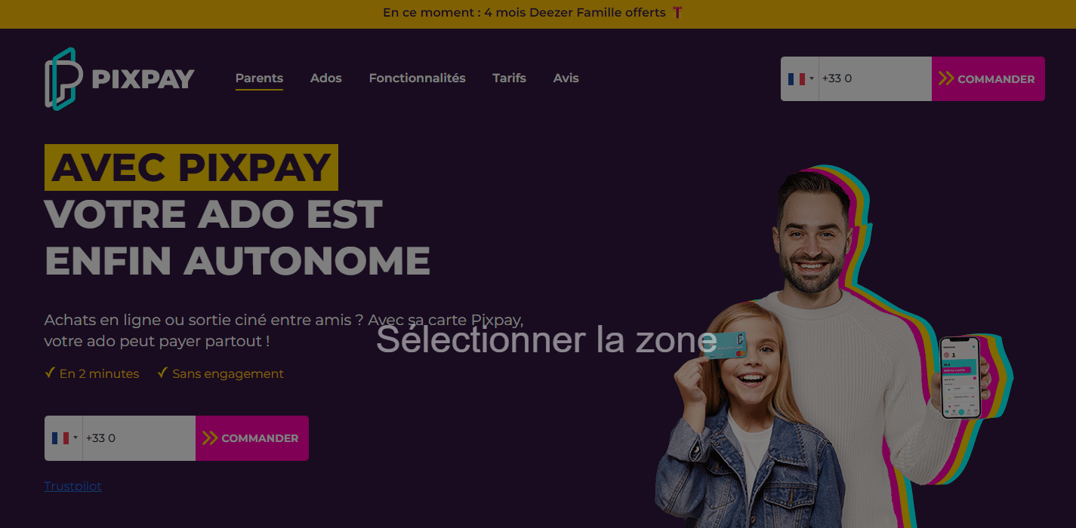Go to Fonctionnalités in the navigation
This screenshot has height=528, width=1076.
click(x=417, y=78)
